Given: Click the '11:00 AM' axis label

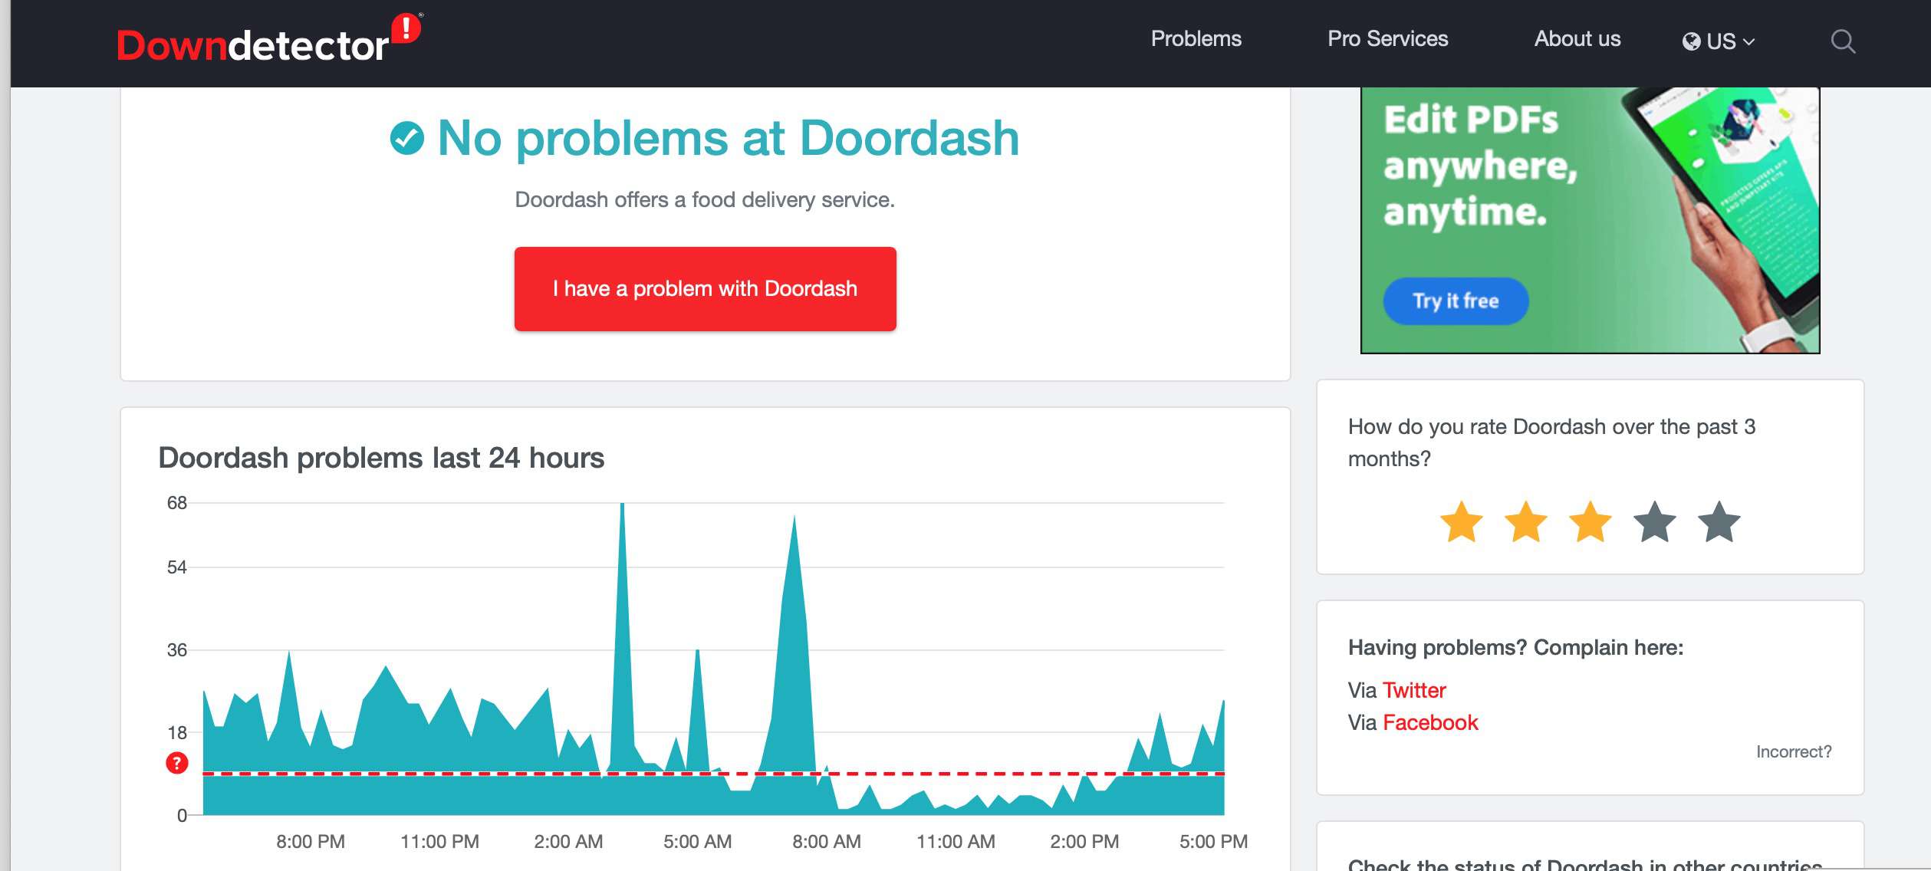Looking at the screenshot, I should (956, 841).
